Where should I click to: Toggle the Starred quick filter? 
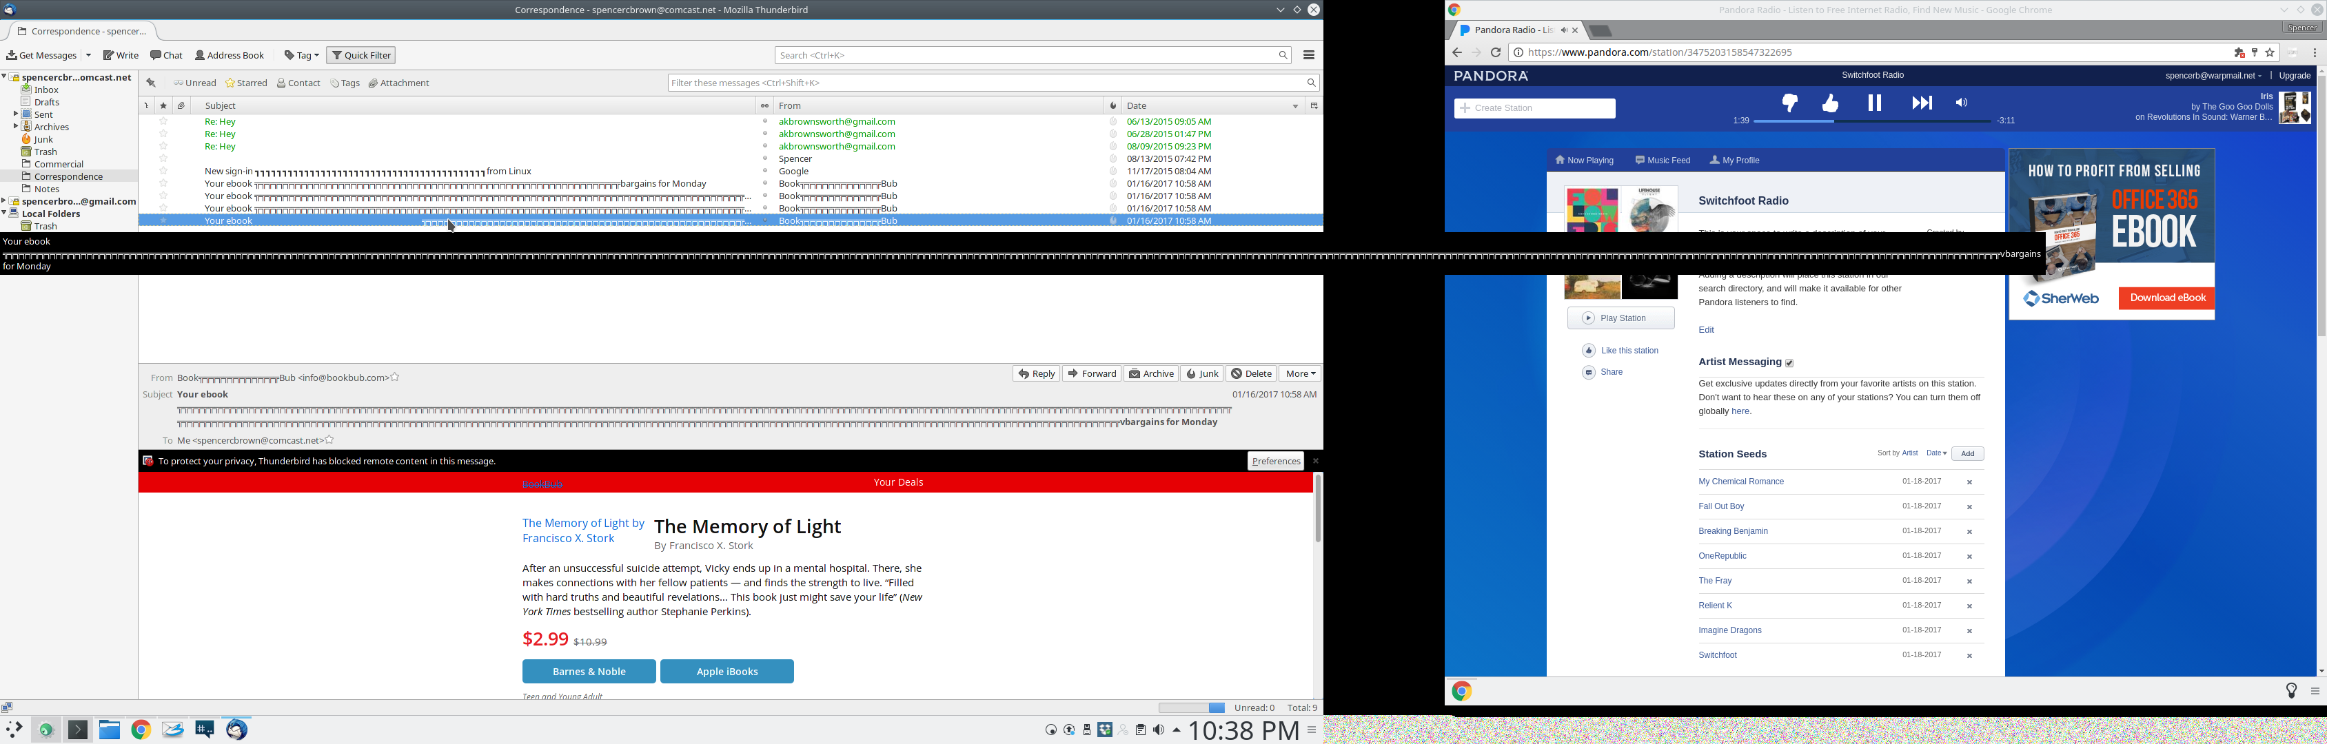tap(247, 83)
